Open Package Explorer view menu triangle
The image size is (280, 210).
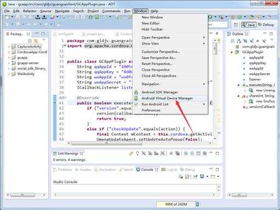pyautogui.click(x=44, y=39)
